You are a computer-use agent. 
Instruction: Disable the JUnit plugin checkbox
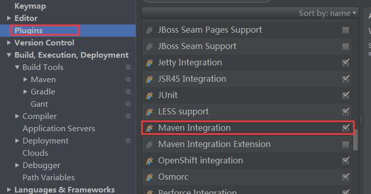coord(346,95)
